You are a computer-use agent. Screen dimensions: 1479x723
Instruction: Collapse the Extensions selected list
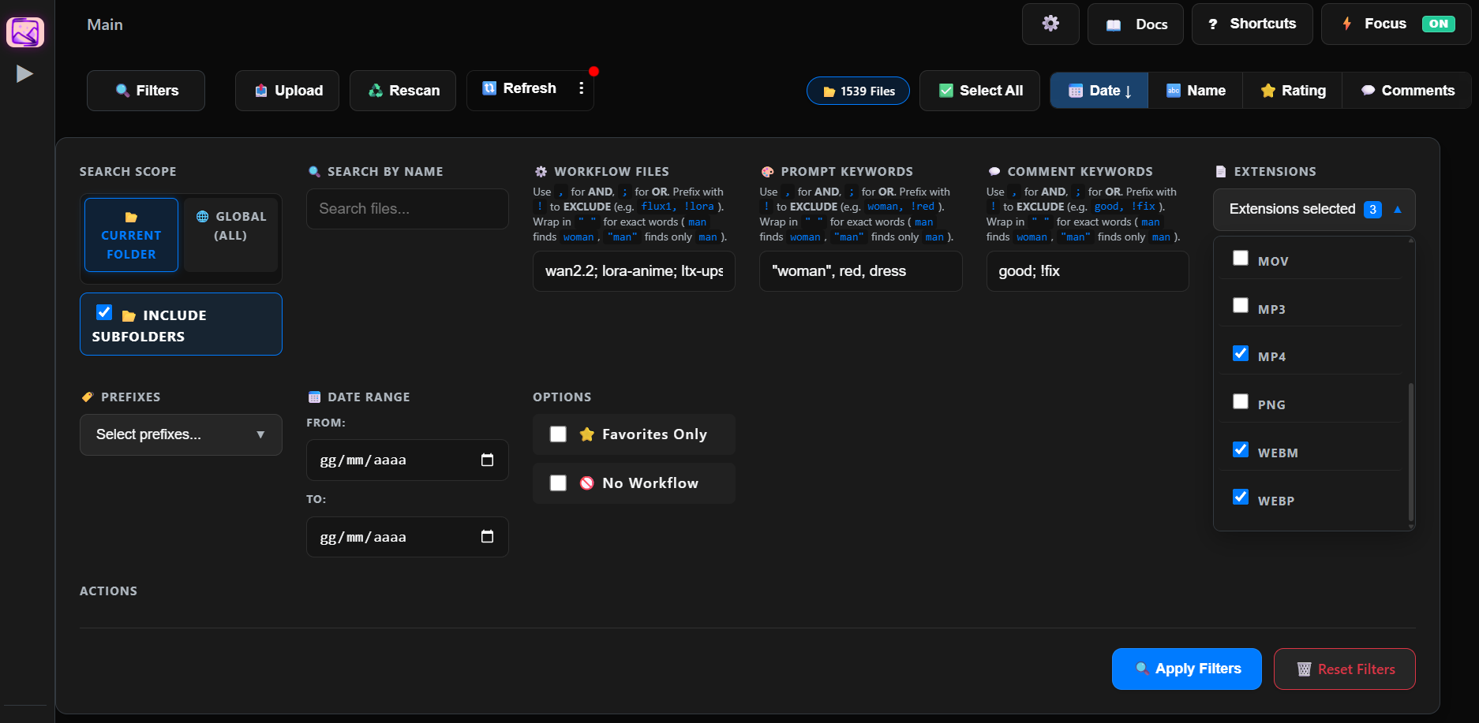[x=1397, y=209]
